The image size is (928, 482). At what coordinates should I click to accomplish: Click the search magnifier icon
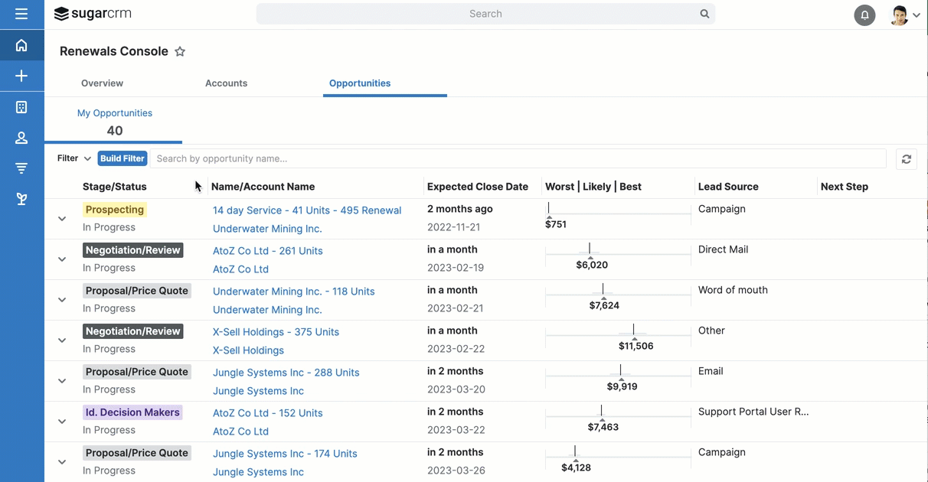(704, 14)
